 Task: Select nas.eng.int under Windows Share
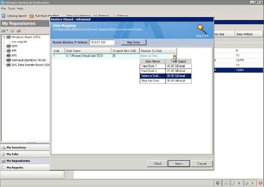(x=19, y=42)
